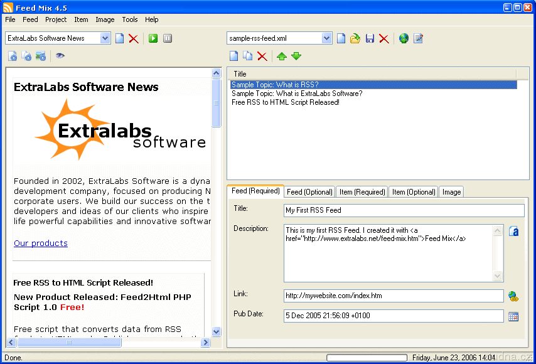The image size is (536, 364).
Task: Click the Title column header
Action: (x=373, y=74)
